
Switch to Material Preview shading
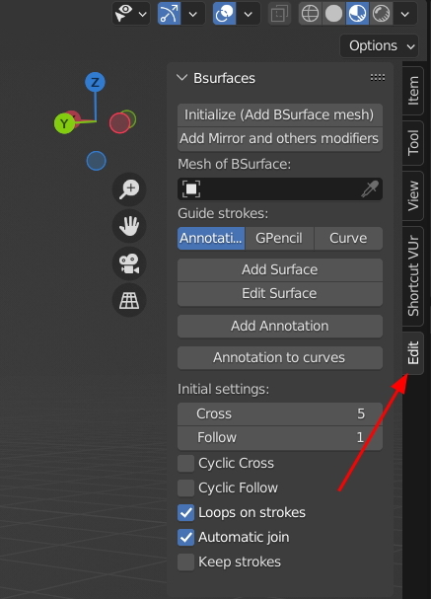(357, 14)
